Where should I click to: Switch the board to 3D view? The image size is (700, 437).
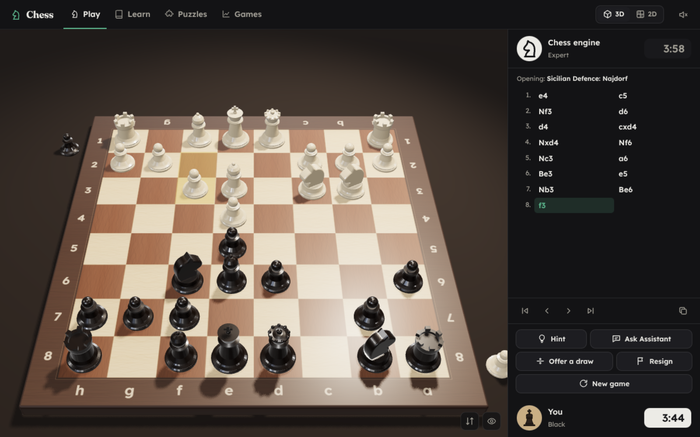pyautogui.click(x=614, y=14)
